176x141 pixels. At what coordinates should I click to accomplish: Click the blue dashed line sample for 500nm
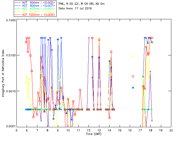pos(18,6)
